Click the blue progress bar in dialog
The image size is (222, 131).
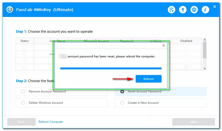pyautogui.click(x=111, y=68)
